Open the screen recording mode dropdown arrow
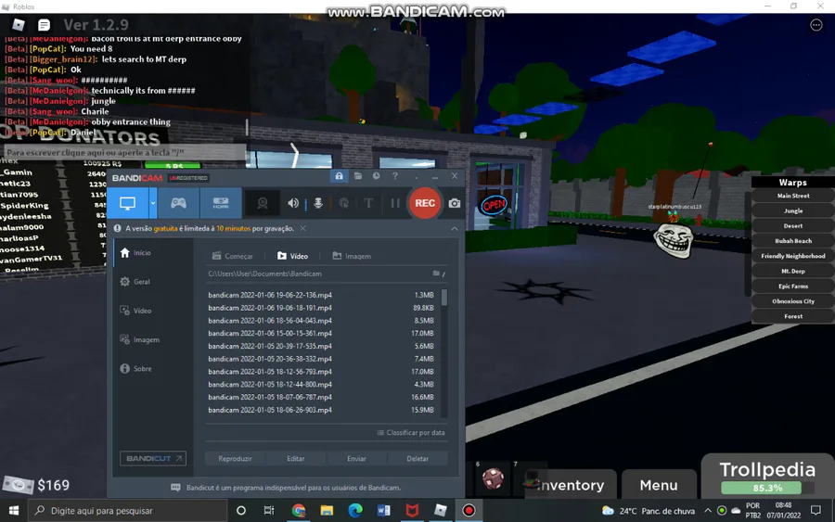Screen dimensions: 835x522 (153, 203)
